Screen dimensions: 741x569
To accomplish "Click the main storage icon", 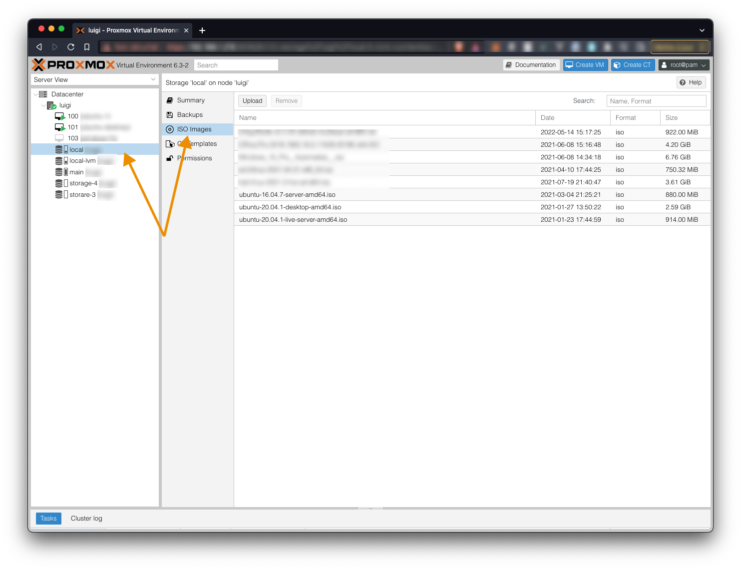I will pyautogui.click(x=61, y=172).
